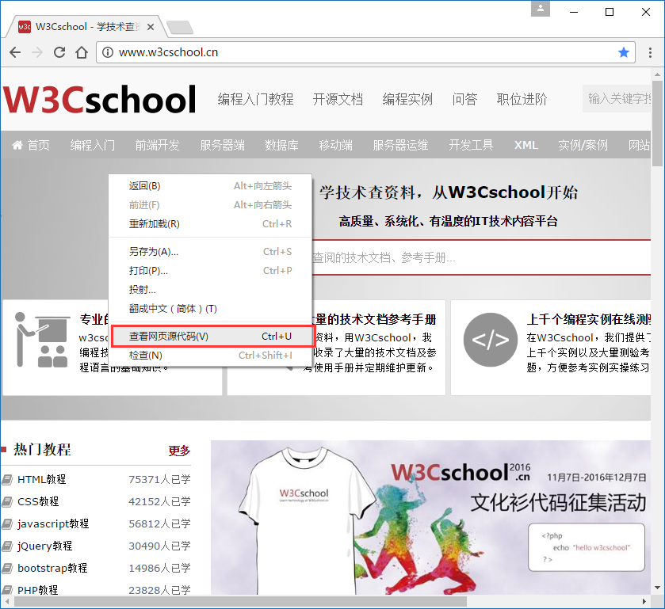Viewport: 665px width, 609px height.
Task: Choose 另存为(A)... from context menu
Action: point(210,252)
